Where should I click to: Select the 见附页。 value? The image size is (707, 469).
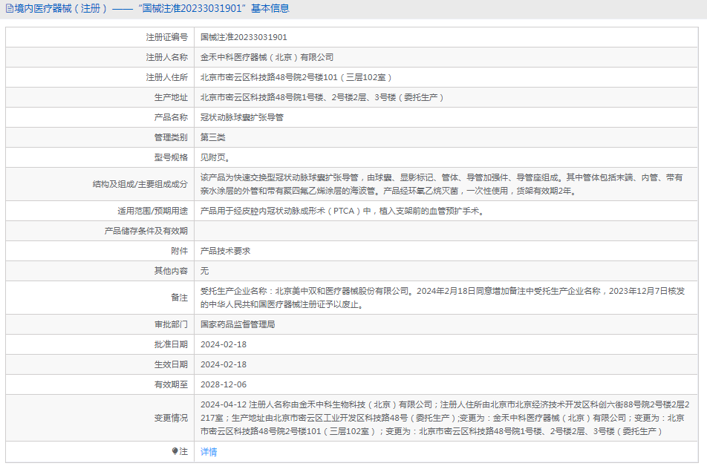pyautogui.click(x=215, y=157)
